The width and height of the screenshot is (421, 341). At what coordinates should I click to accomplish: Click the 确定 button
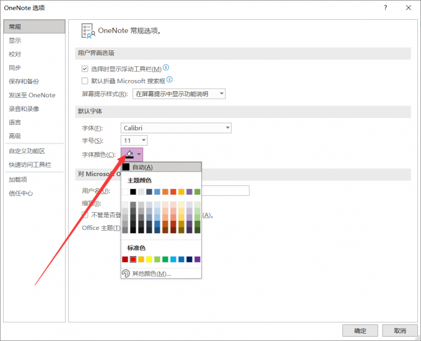pos(360,330)
